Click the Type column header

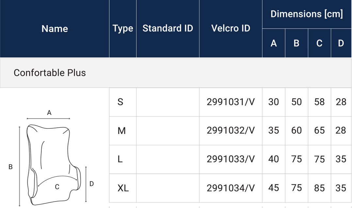tap(123, 29)
